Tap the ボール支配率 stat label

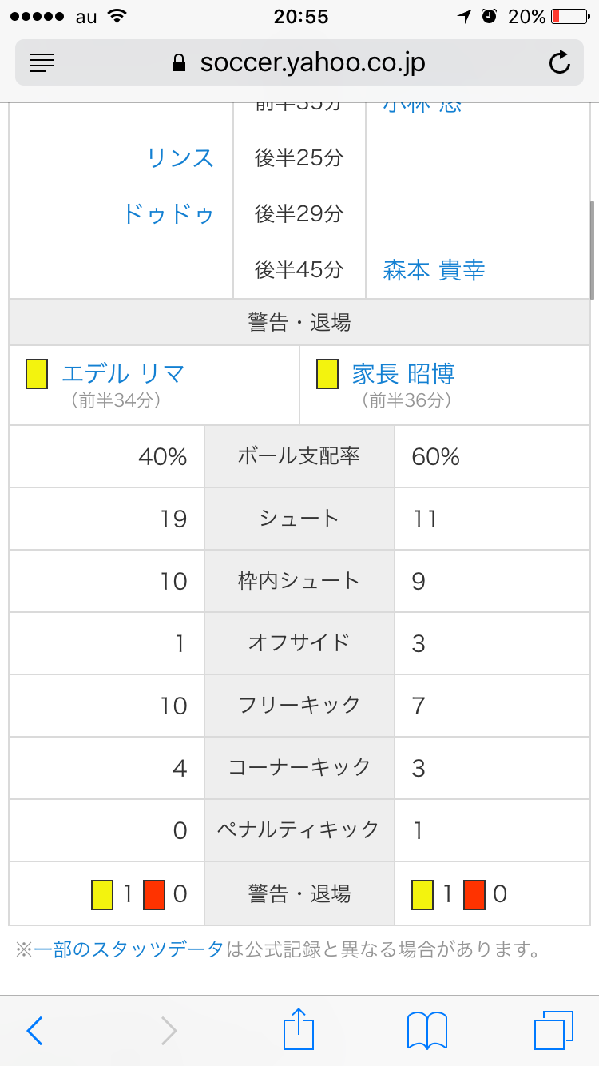tap(299, 456)
